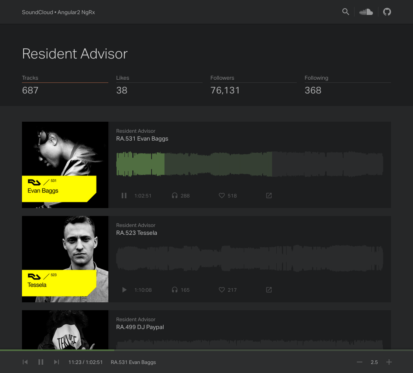Skip to previous track in player bar
This screenshot has height=373, width=413.
[25, 362]
